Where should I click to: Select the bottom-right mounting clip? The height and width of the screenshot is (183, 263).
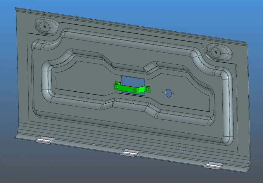(214, 166)
